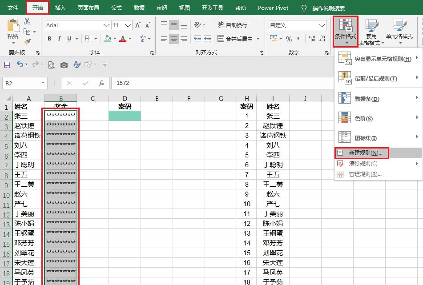Center text horizontally
Viewport: 423px width, 285px height.
coord(174,39)
